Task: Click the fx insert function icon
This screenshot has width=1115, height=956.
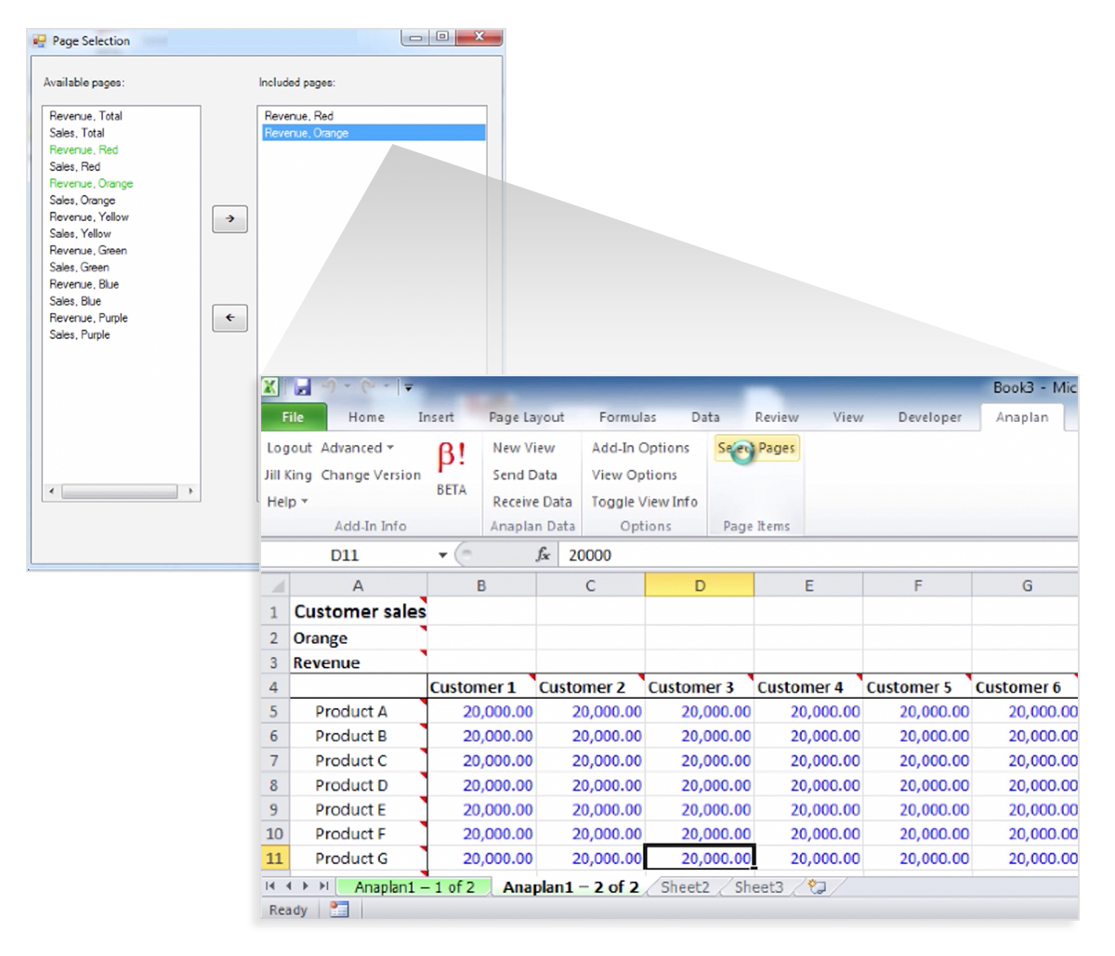Action: 543,555
